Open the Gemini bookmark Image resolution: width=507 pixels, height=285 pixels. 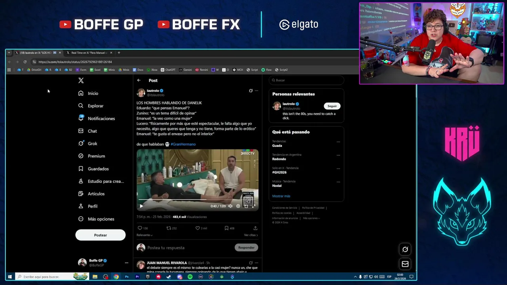pyautogui.click(x=185, y=70)
